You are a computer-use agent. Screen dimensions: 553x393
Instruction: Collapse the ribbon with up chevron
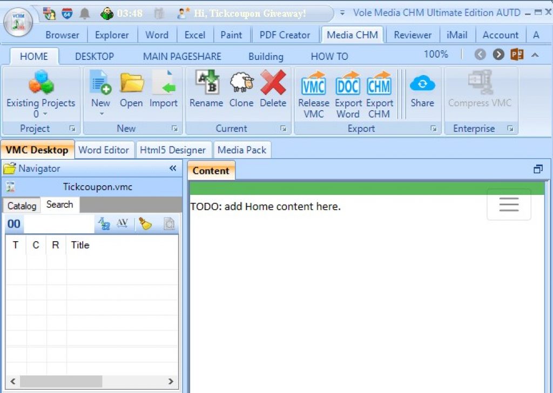(x=535, y=55)
